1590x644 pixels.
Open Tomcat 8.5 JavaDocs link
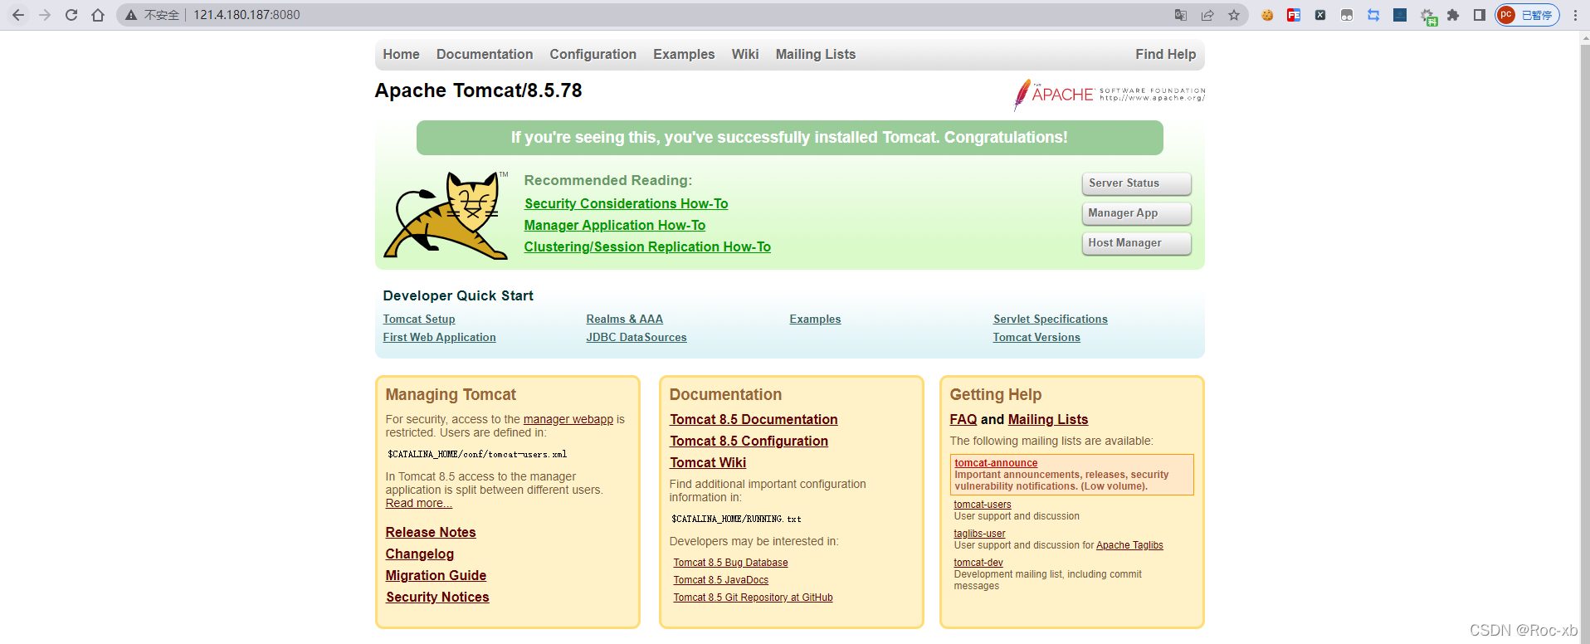[720, 580]
